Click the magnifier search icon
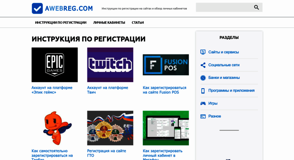The height and width of the screenshot is (160, 294). 256,7
